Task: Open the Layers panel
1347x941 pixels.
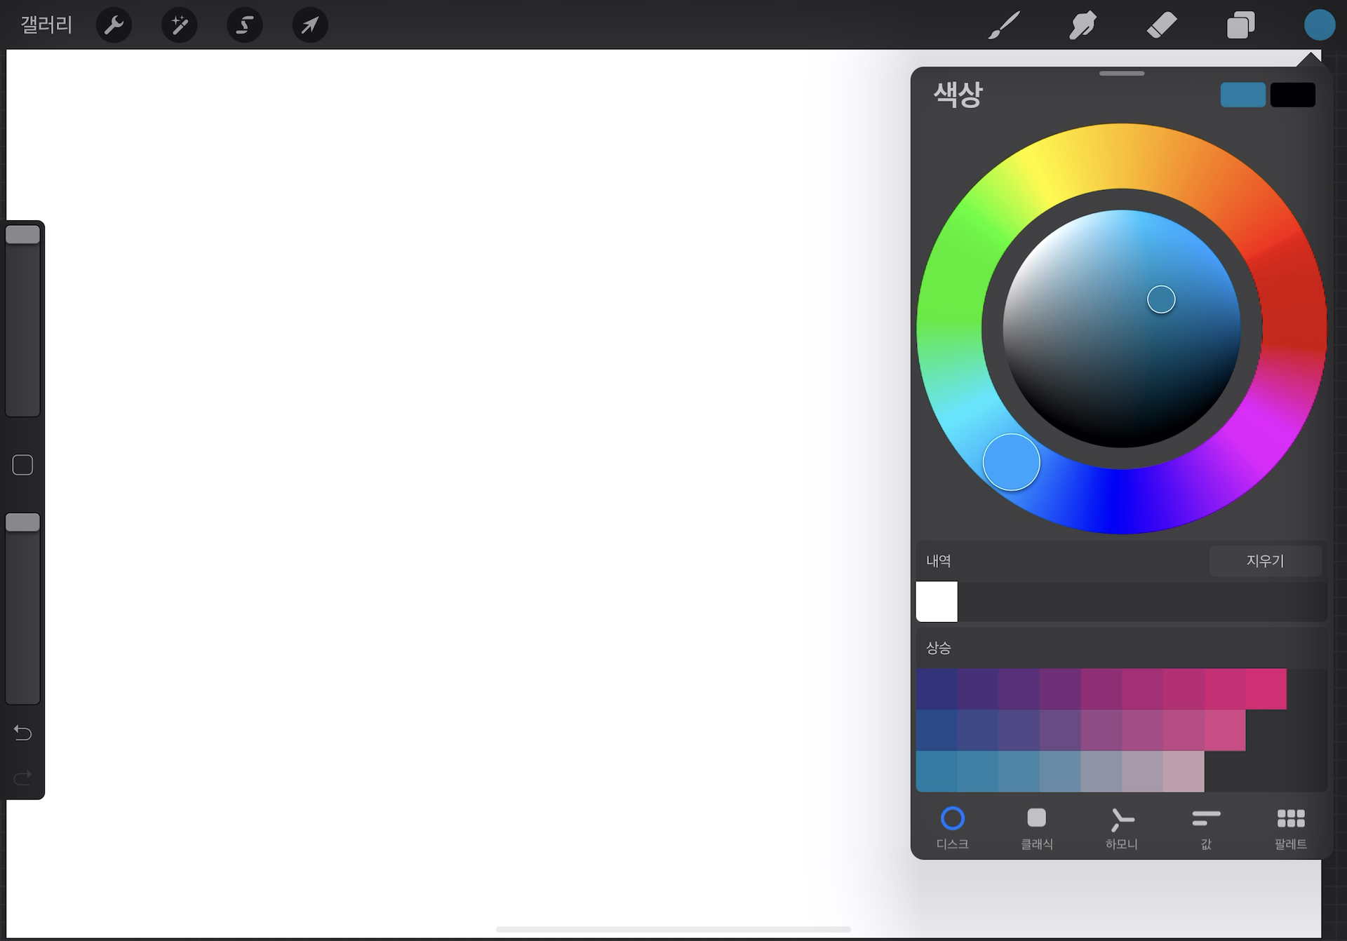Action: (x=1240, y=25)
